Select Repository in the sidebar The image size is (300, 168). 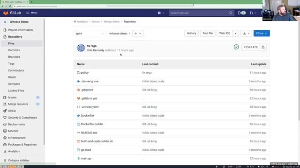15,37
